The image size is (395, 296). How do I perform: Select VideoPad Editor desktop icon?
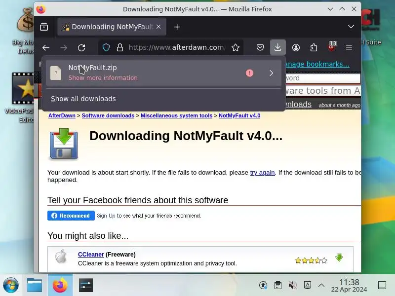[21, 97]
